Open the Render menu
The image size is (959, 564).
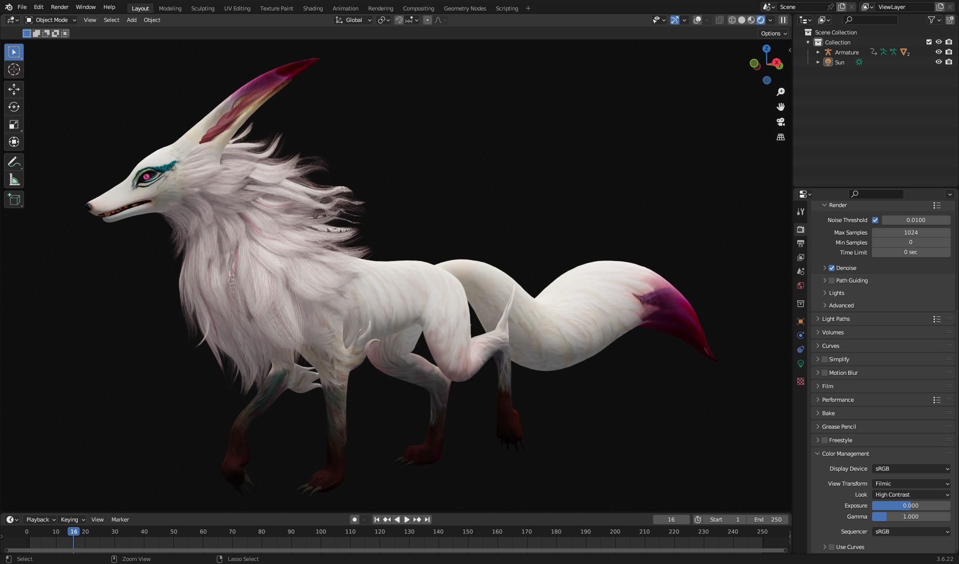[59, 7]
